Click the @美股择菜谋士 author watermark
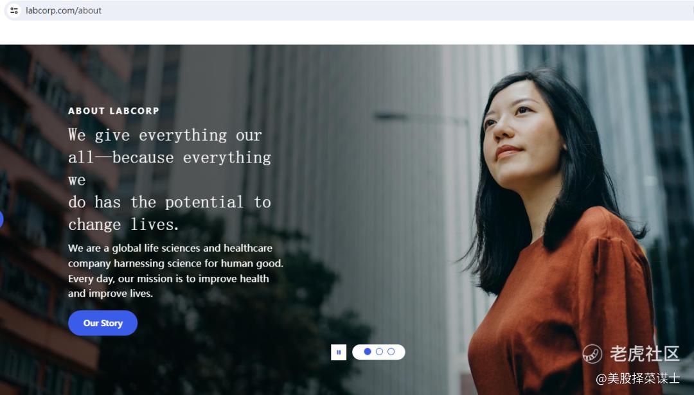This screenshot has width=694, height=395. [x=637, y=379]
